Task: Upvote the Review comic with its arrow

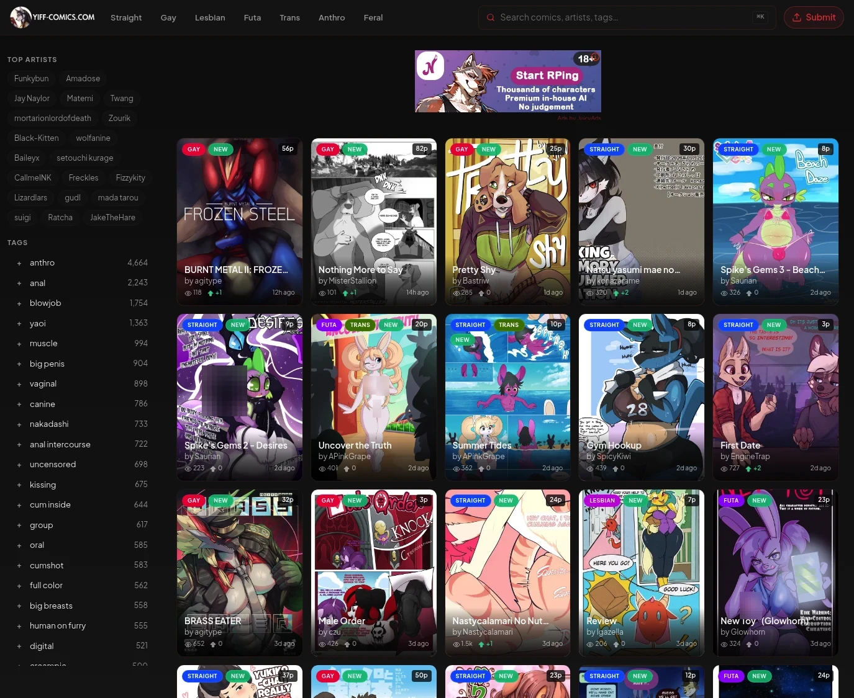Action: [616, 644]
